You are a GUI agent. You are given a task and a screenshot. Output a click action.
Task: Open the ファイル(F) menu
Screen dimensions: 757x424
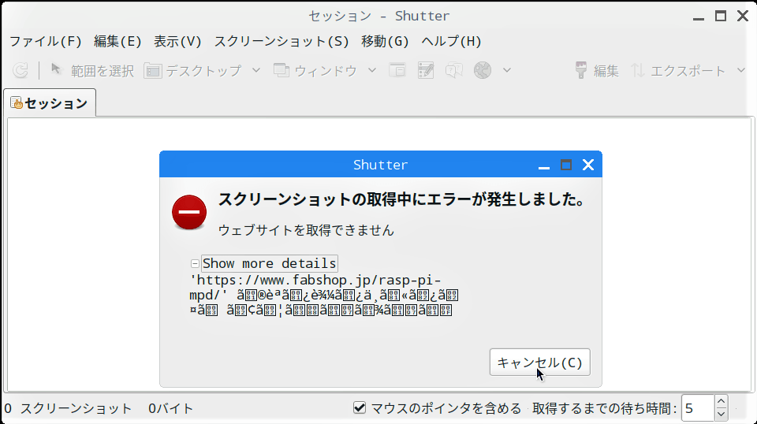tap(46, 42)
